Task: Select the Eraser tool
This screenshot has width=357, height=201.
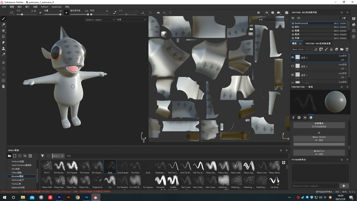Action: pos(3,25)
